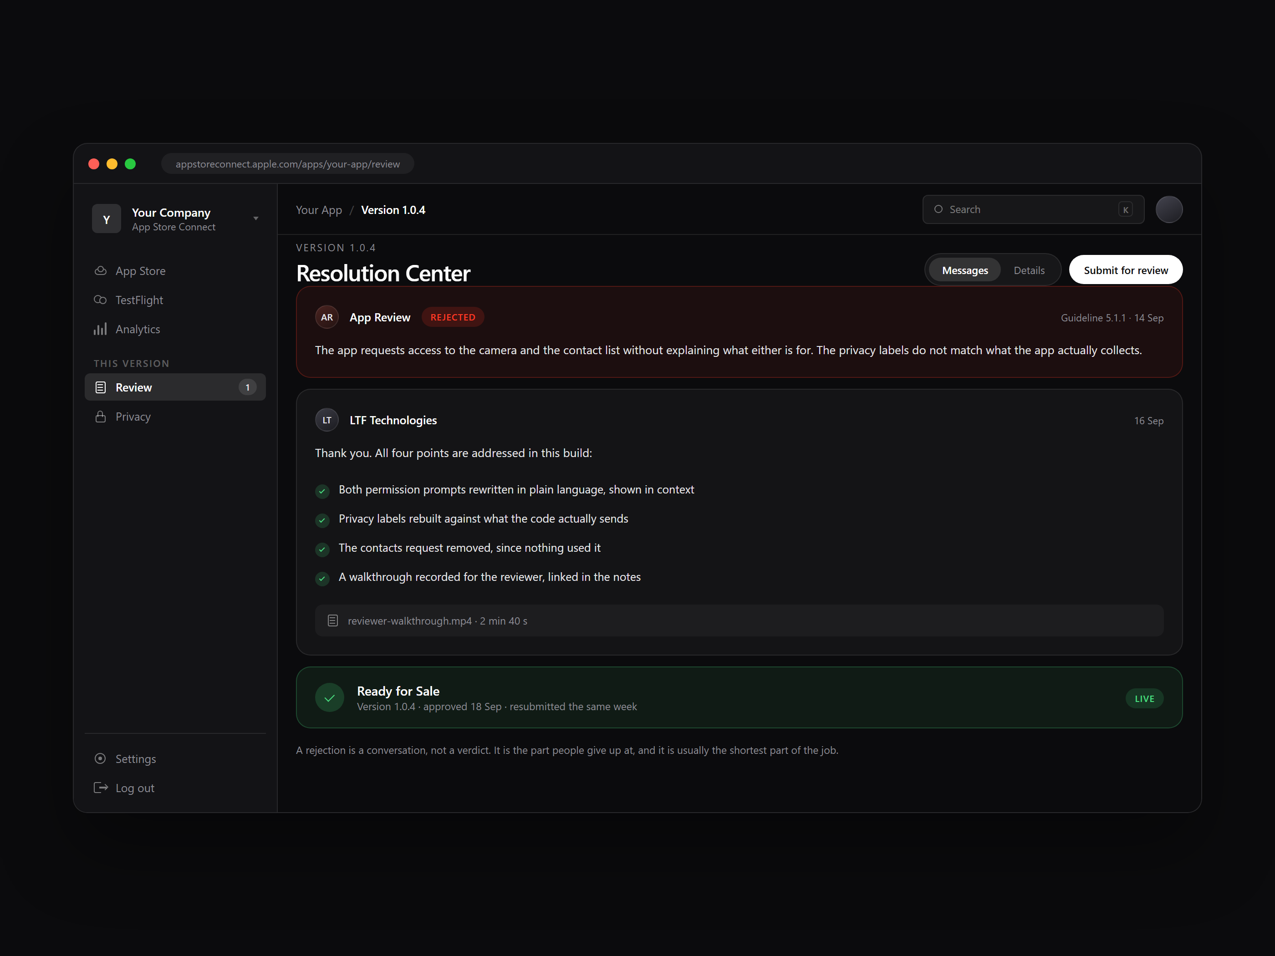The height and width of the screenshot is (956, 1275).
Task: Click the walkthrough recorded list item text
Action: (490, 577)
